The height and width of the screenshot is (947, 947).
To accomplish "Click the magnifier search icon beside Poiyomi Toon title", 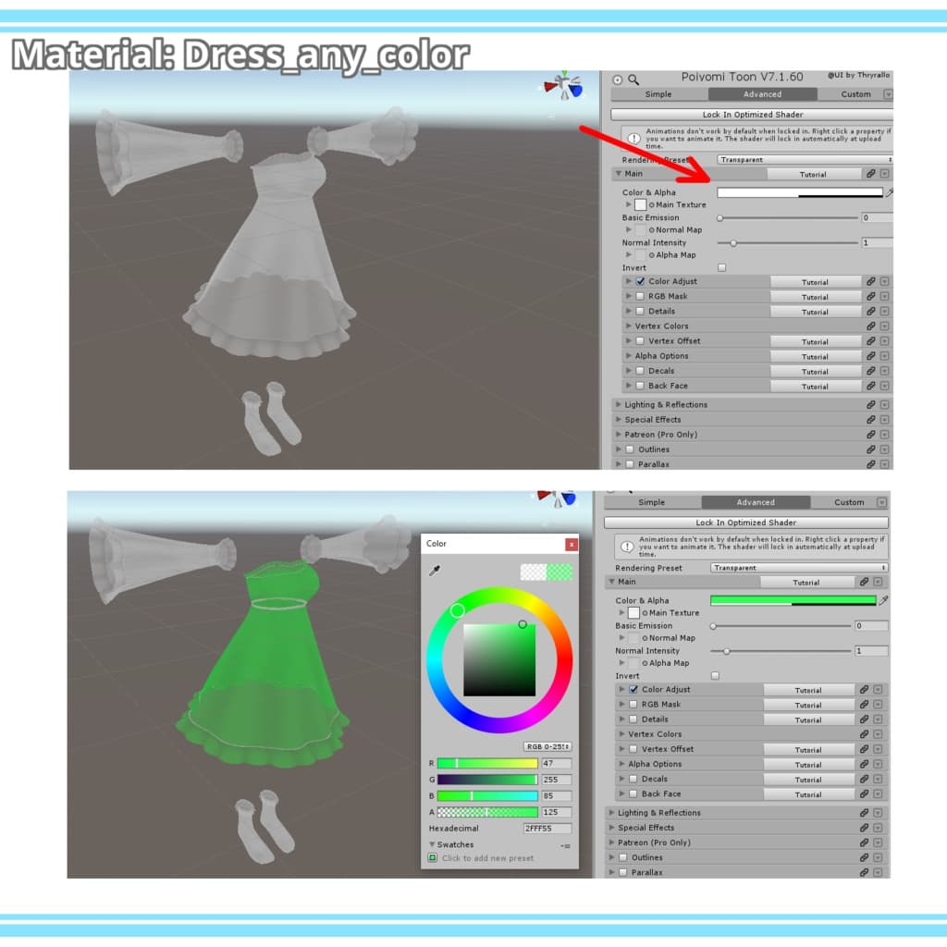I will 633,80.
